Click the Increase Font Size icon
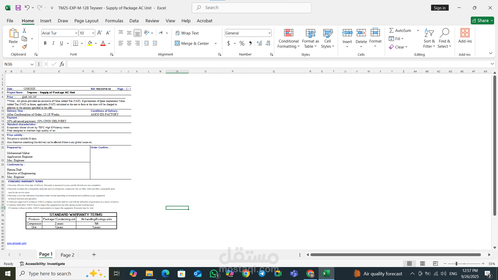498x280 pixels. click(x=100, y=33)
